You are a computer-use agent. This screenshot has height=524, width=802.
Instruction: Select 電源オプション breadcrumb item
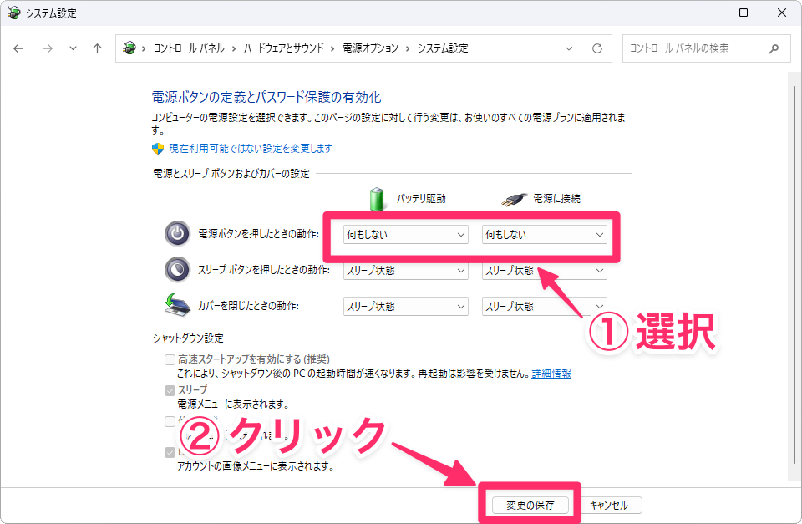[370, 48]
